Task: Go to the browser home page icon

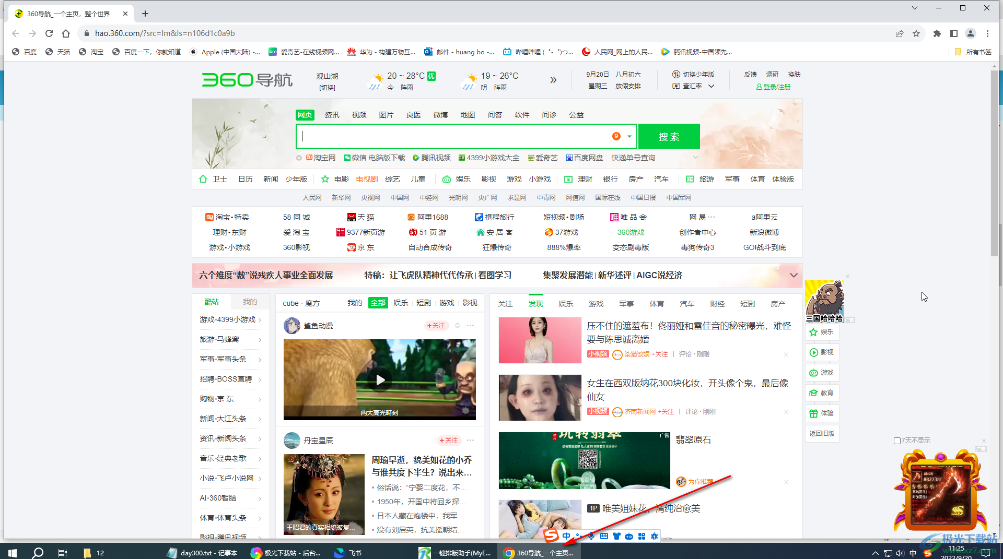Action: point(66,33)
